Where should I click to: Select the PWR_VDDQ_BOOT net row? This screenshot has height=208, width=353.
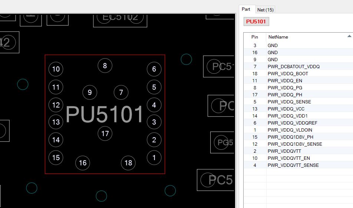(298, 74)
